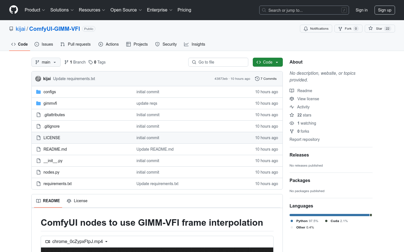Click the fork icon in Fork button
The width and height of the screenshot is (404, 252).
pyautogui.click(x=340, y=29)
